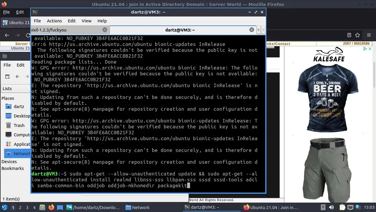Open the start menu in the taskbar
This screenshot has height=212, width=376.
pyautogui.click(x=5, y=207)
